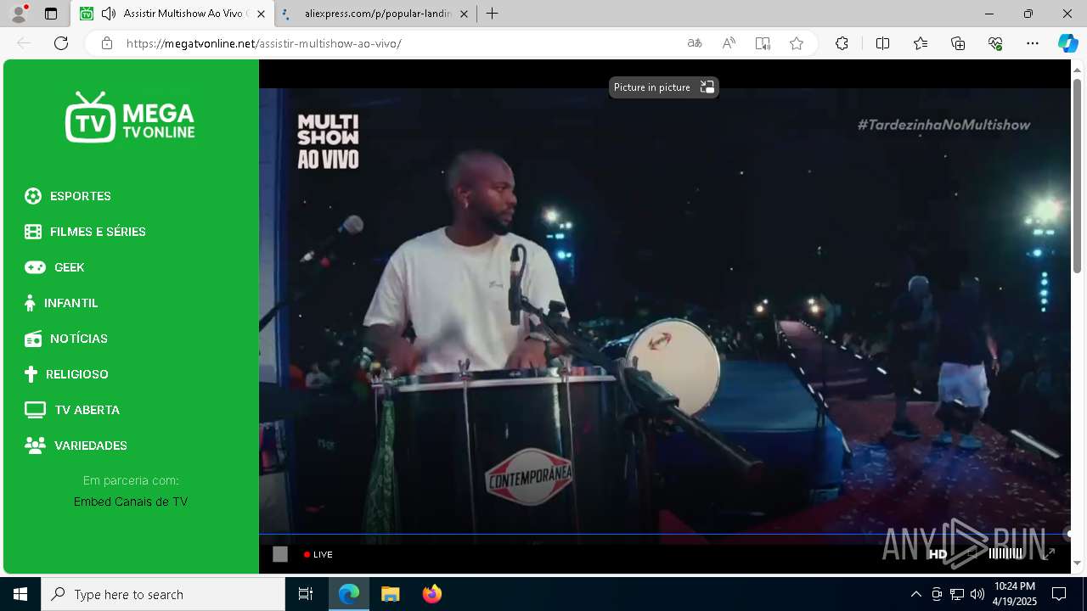
Task: Open the taskbar clock and calendar
Action: tap(1016, 594)
